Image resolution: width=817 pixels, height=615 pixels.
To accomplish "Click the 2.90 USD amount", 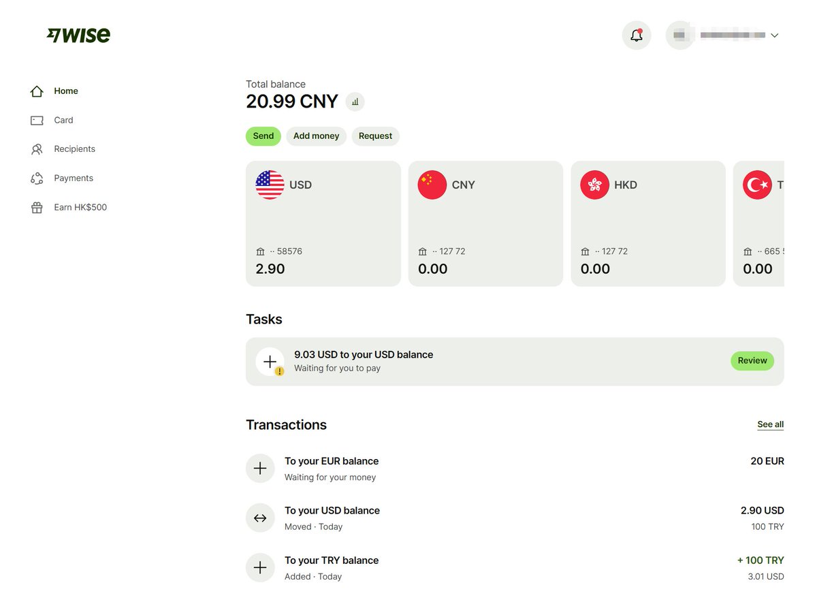I will tap(763, 511).
